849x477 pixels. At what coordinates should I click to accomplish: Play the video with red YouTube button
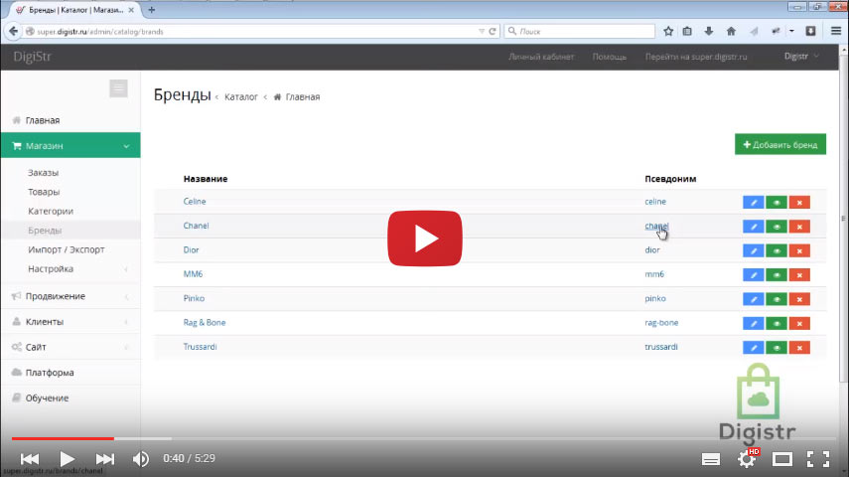(x=425, y=238)
